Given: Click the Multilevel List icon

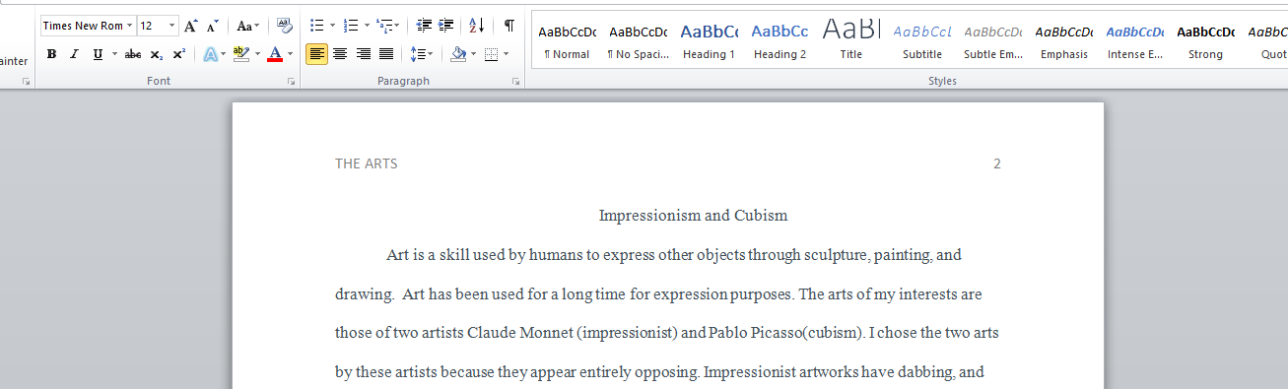Looking at the screenshot, I should coord(384,26).
